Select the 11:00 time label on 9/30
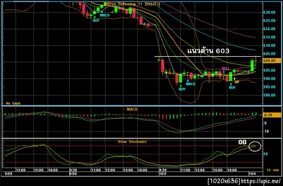 tap(96, 170)
